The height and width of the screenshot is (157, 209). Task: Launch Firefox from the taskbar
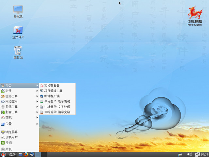(x=26, y=154)
